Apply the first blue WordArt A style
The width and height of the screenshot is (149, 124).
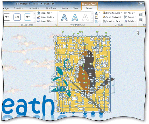pos(65,17)
